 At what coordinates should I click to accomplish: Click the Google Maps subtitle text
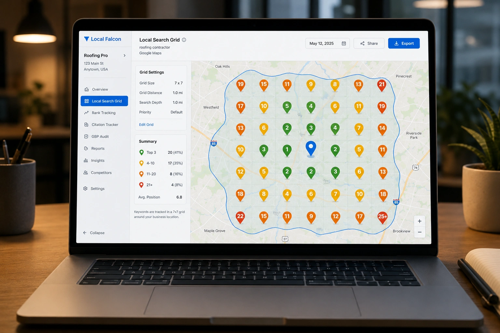click(x=150, y=53)
